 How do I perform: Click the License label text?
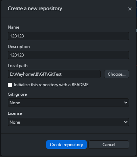[15, 113]
